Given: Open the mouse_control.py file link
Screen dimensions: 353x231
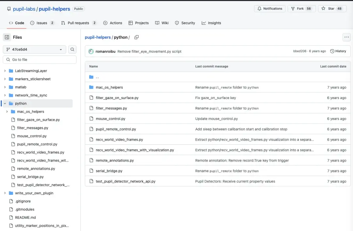Looking at the screenshot, I should pos(110,119).
